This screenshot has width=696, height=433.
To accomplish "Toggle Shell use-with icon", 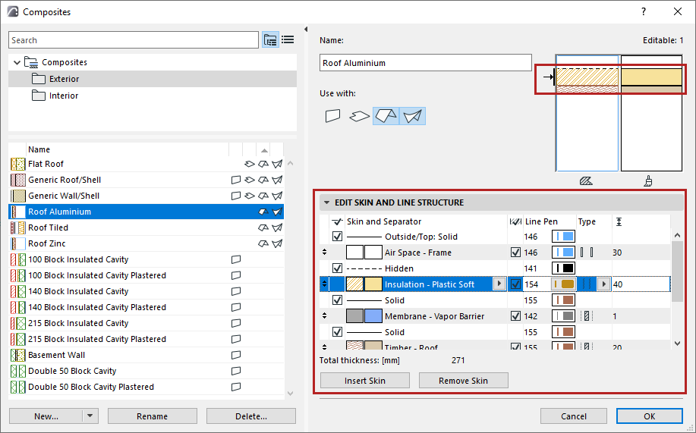I will click(x=412, y=116).
